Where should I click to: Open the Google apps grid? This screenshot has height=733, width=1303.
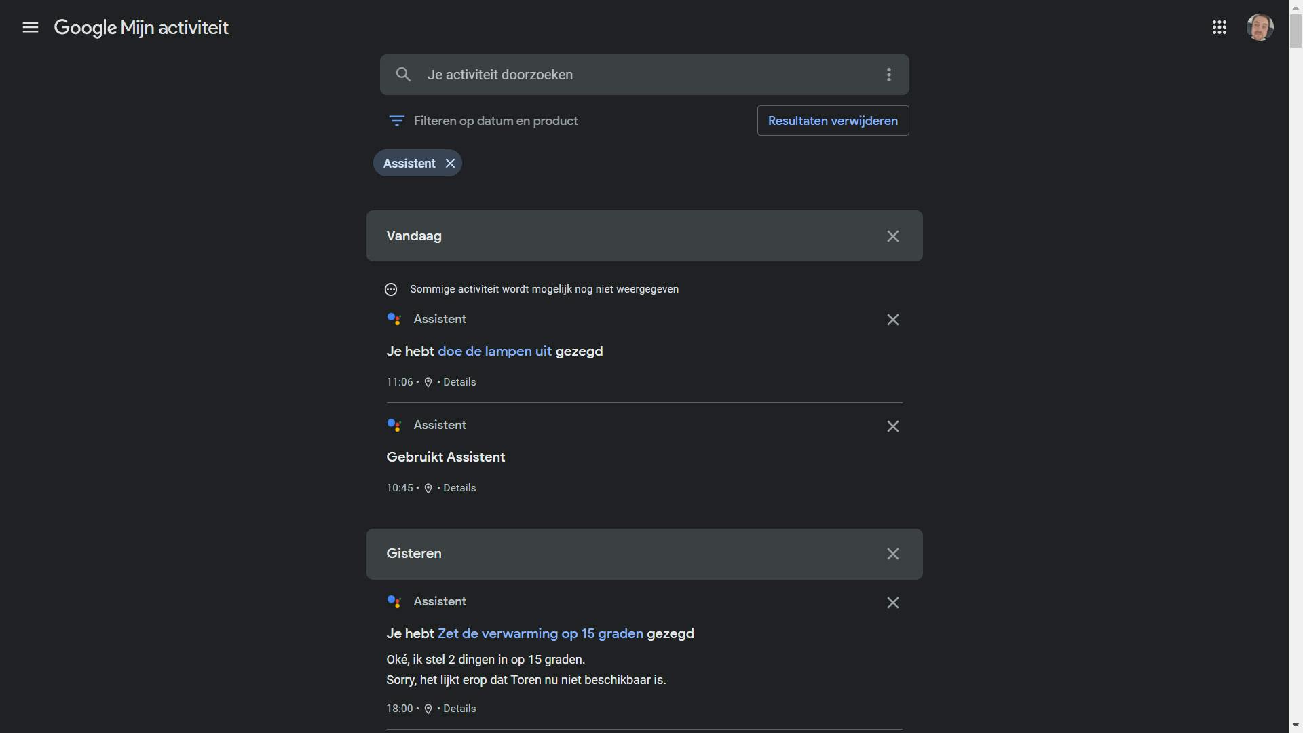(x=1219, y=27)
